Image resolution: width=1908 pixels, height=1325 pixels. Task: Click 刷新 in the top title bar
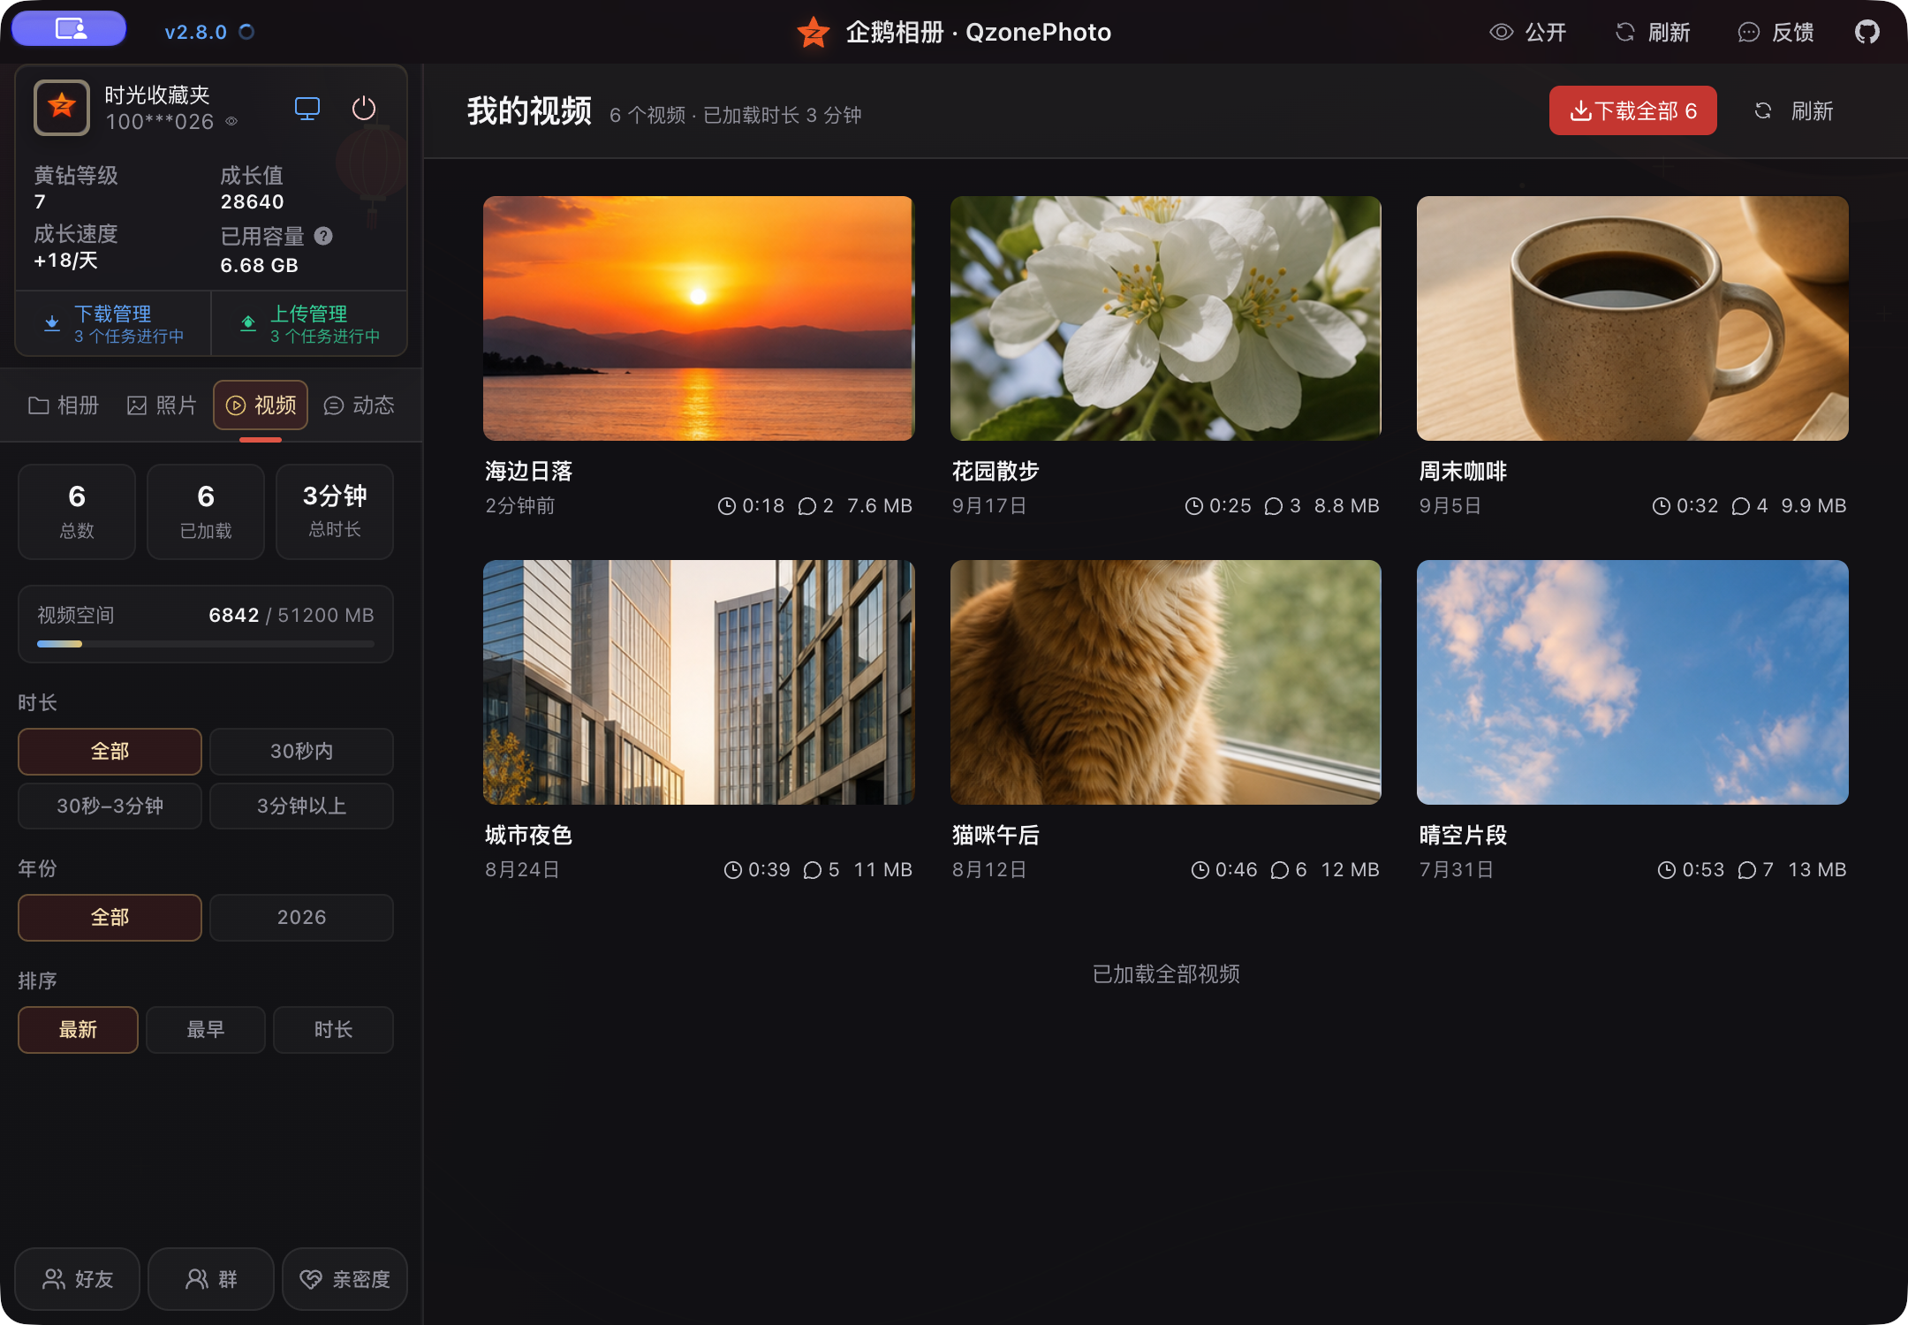click(1652, 33)
